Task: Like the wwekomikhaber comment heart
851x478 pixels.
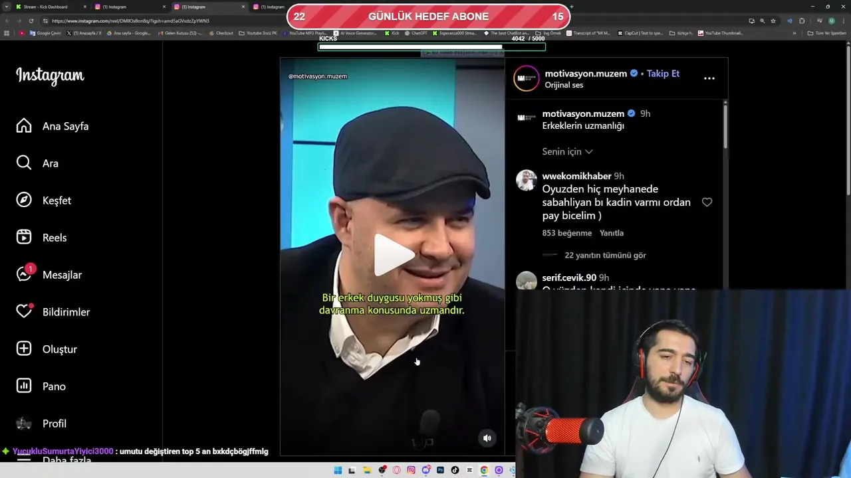Action: [707, 202]
